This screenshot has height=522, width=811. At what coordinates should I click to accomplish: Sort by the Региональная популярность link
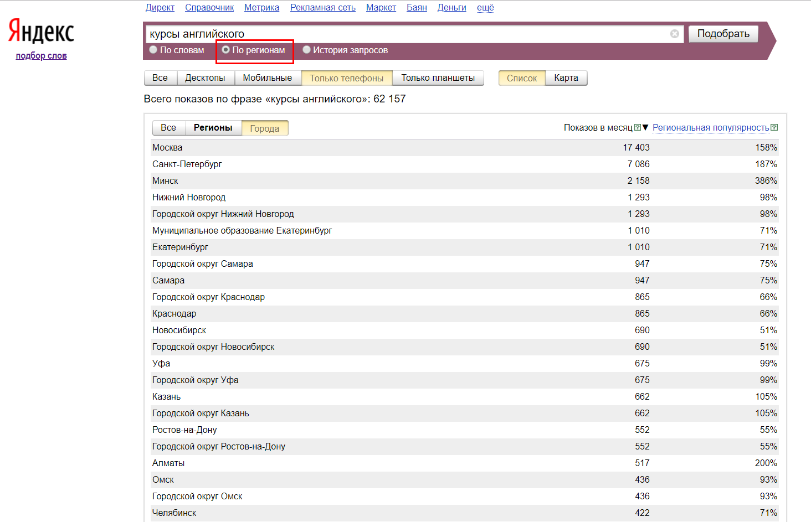tap(711, 127)
